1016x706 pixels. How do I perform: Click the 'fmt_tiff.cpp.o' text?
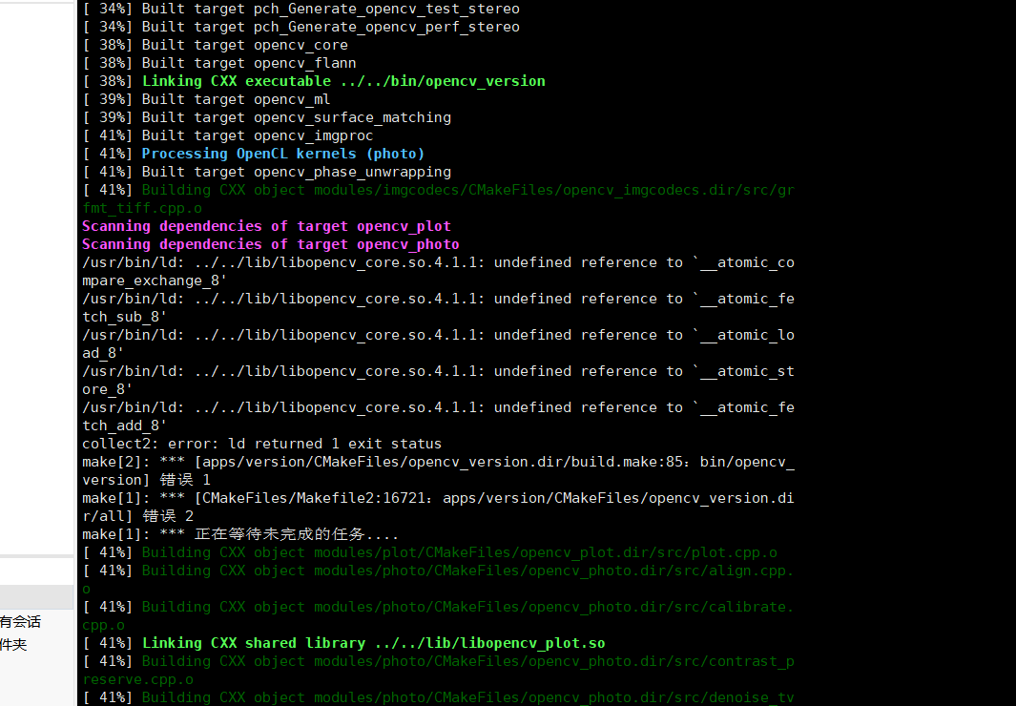(x=142, y=209)
